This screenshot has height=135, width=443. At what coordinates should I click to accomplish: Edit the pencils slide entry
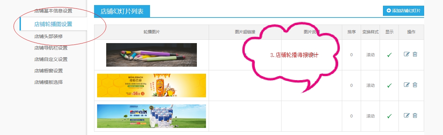(407, 54)
